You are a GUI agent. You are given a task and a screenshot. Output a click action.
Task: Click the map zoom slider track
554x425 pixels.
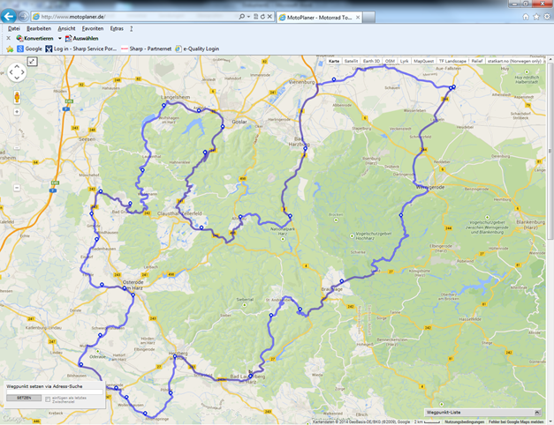(17, 150)
